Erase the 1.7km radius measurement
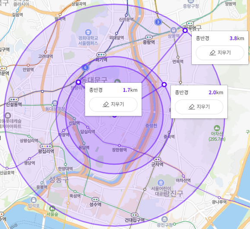This screenshot has width=250, height=229. click(113, 104)
